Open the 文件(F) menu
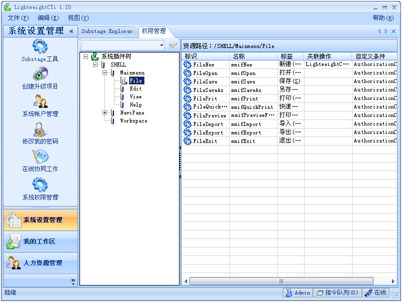 click(18, 18)
